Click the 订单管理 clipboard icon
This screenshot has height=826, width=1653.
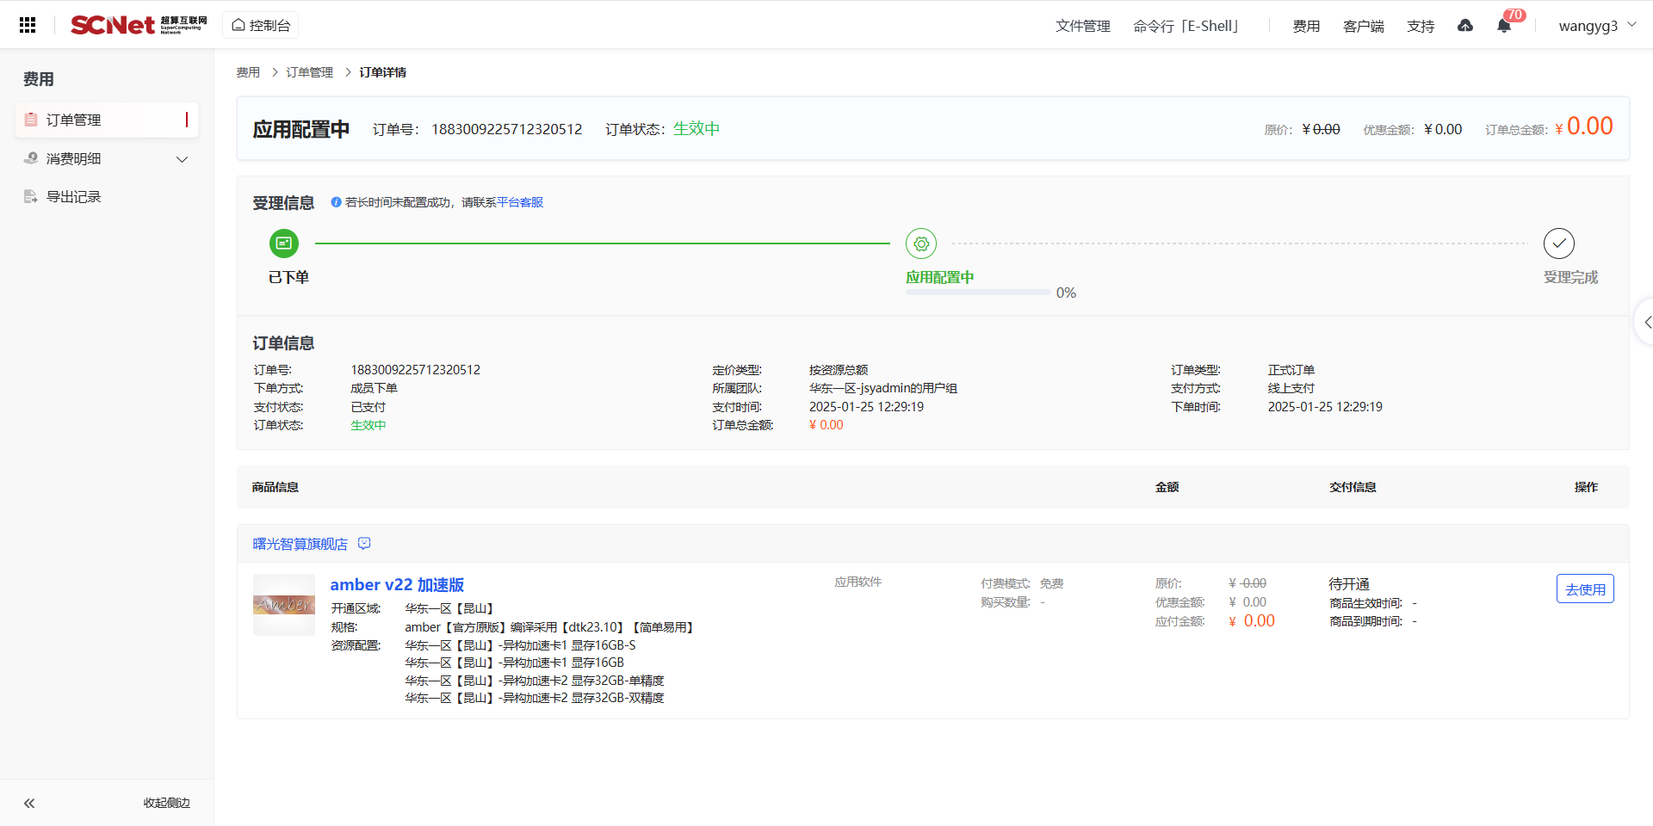coord(31,120)
